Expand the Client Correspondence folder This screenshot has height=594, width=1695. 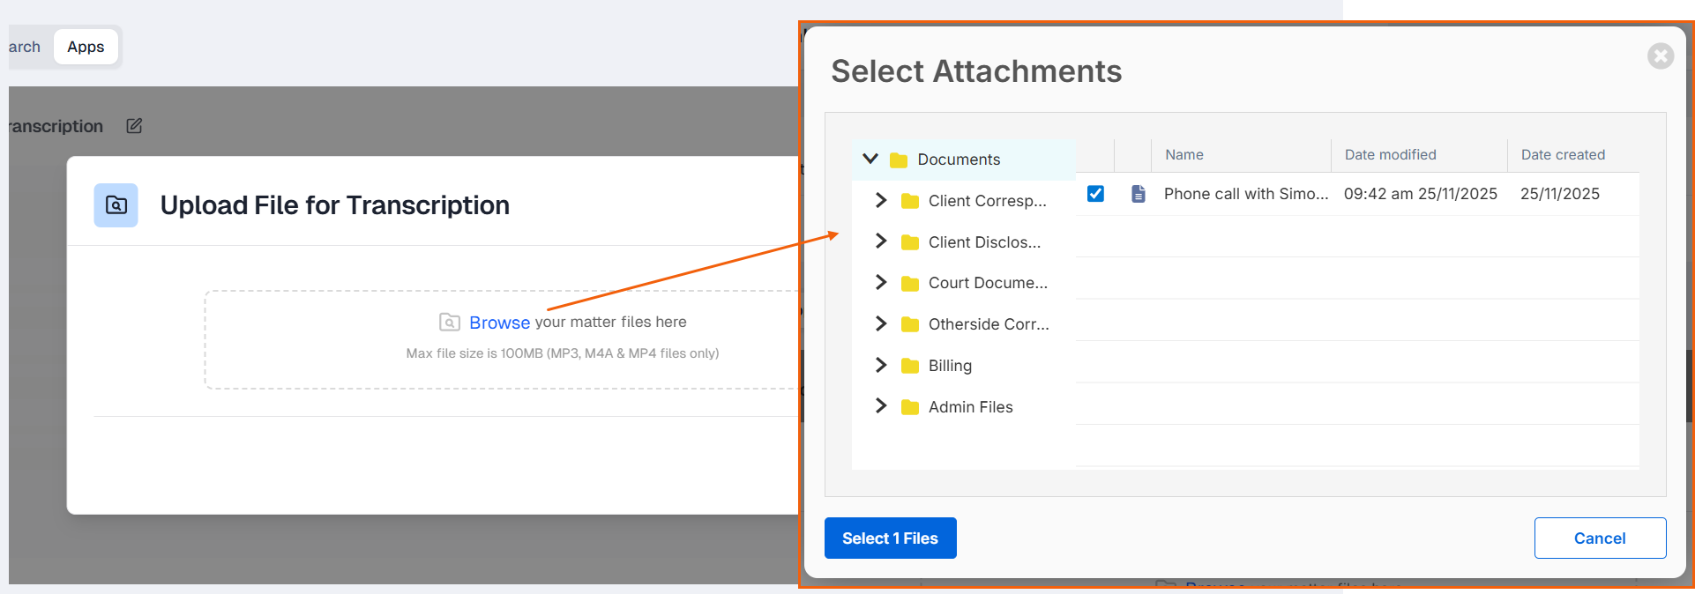tap(880, 200)
